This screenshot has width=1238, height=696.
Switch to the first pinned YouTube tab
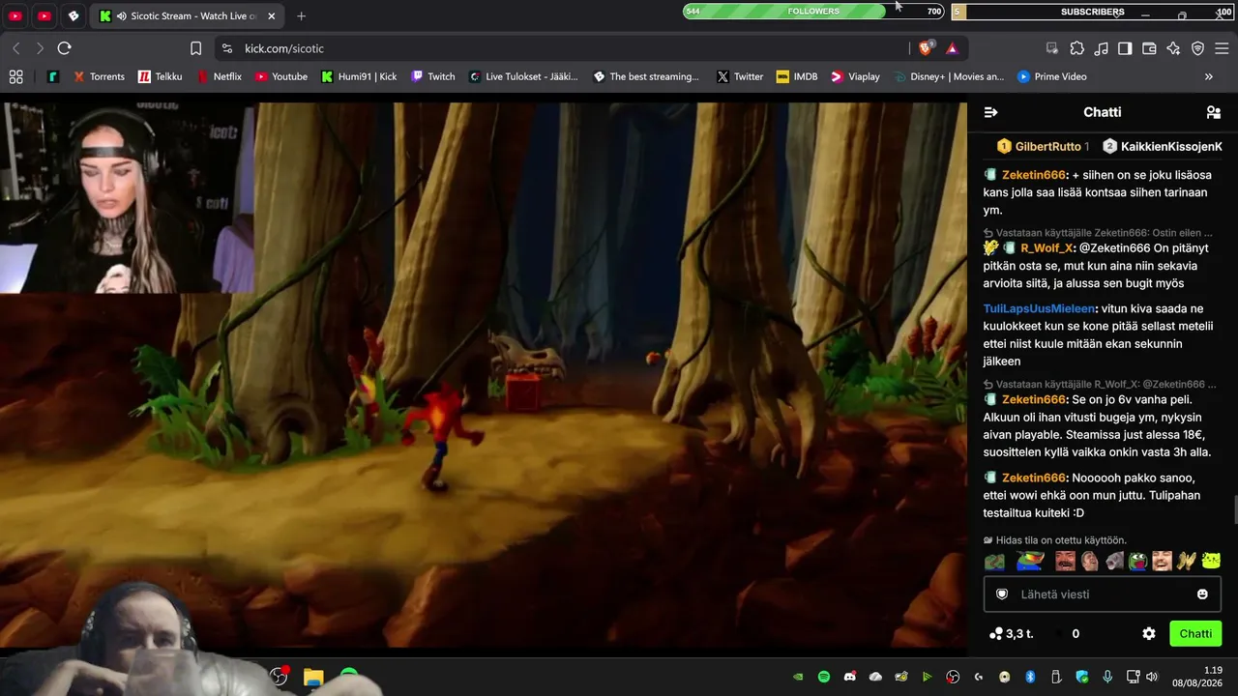click(15, 16)
